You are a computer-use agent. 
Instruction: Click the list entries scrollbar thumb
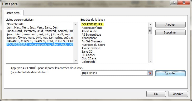click(150, 31)
